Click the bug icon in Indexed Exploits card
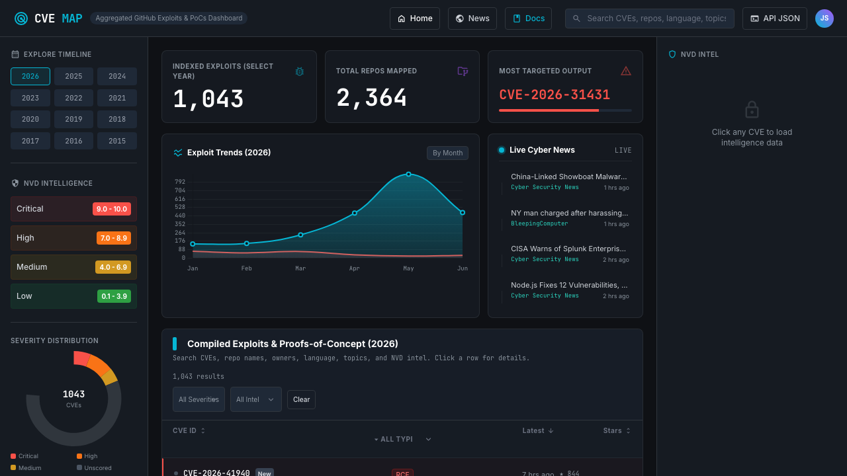Screen dimensions: 847x476 click(x=299, y=71)
